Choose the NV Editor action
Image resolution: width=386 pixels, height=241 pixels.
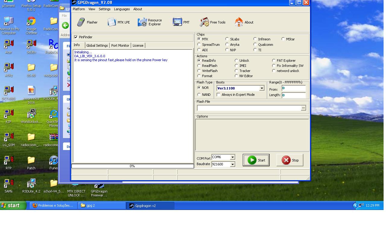pyautogui.click(x=236, y=76)
